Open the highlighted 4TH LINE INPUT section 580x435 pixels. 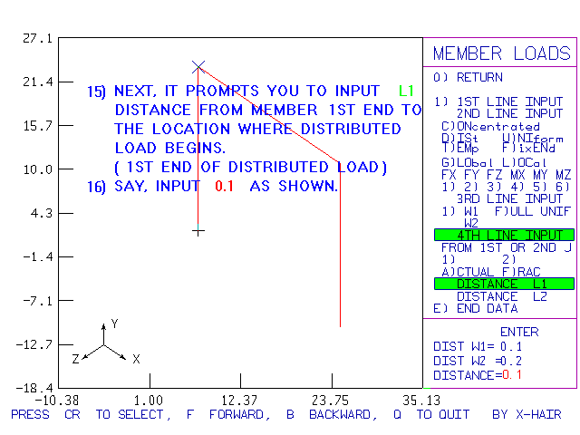[x=503, y=235]
